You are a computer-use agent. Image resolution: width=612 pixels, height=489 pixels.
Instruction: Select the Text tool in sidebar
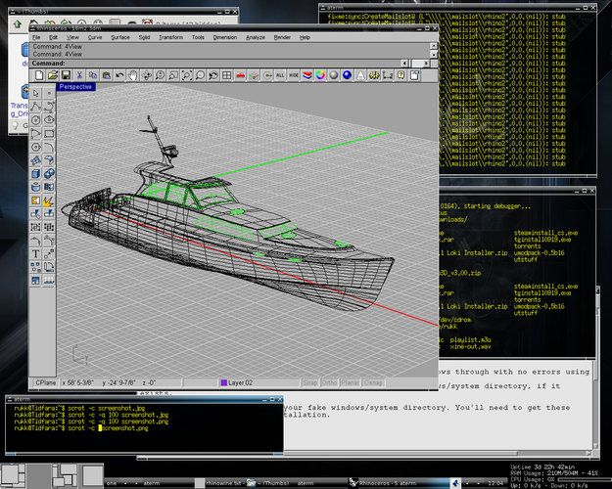pyautogui.click(x=36, y=254)
